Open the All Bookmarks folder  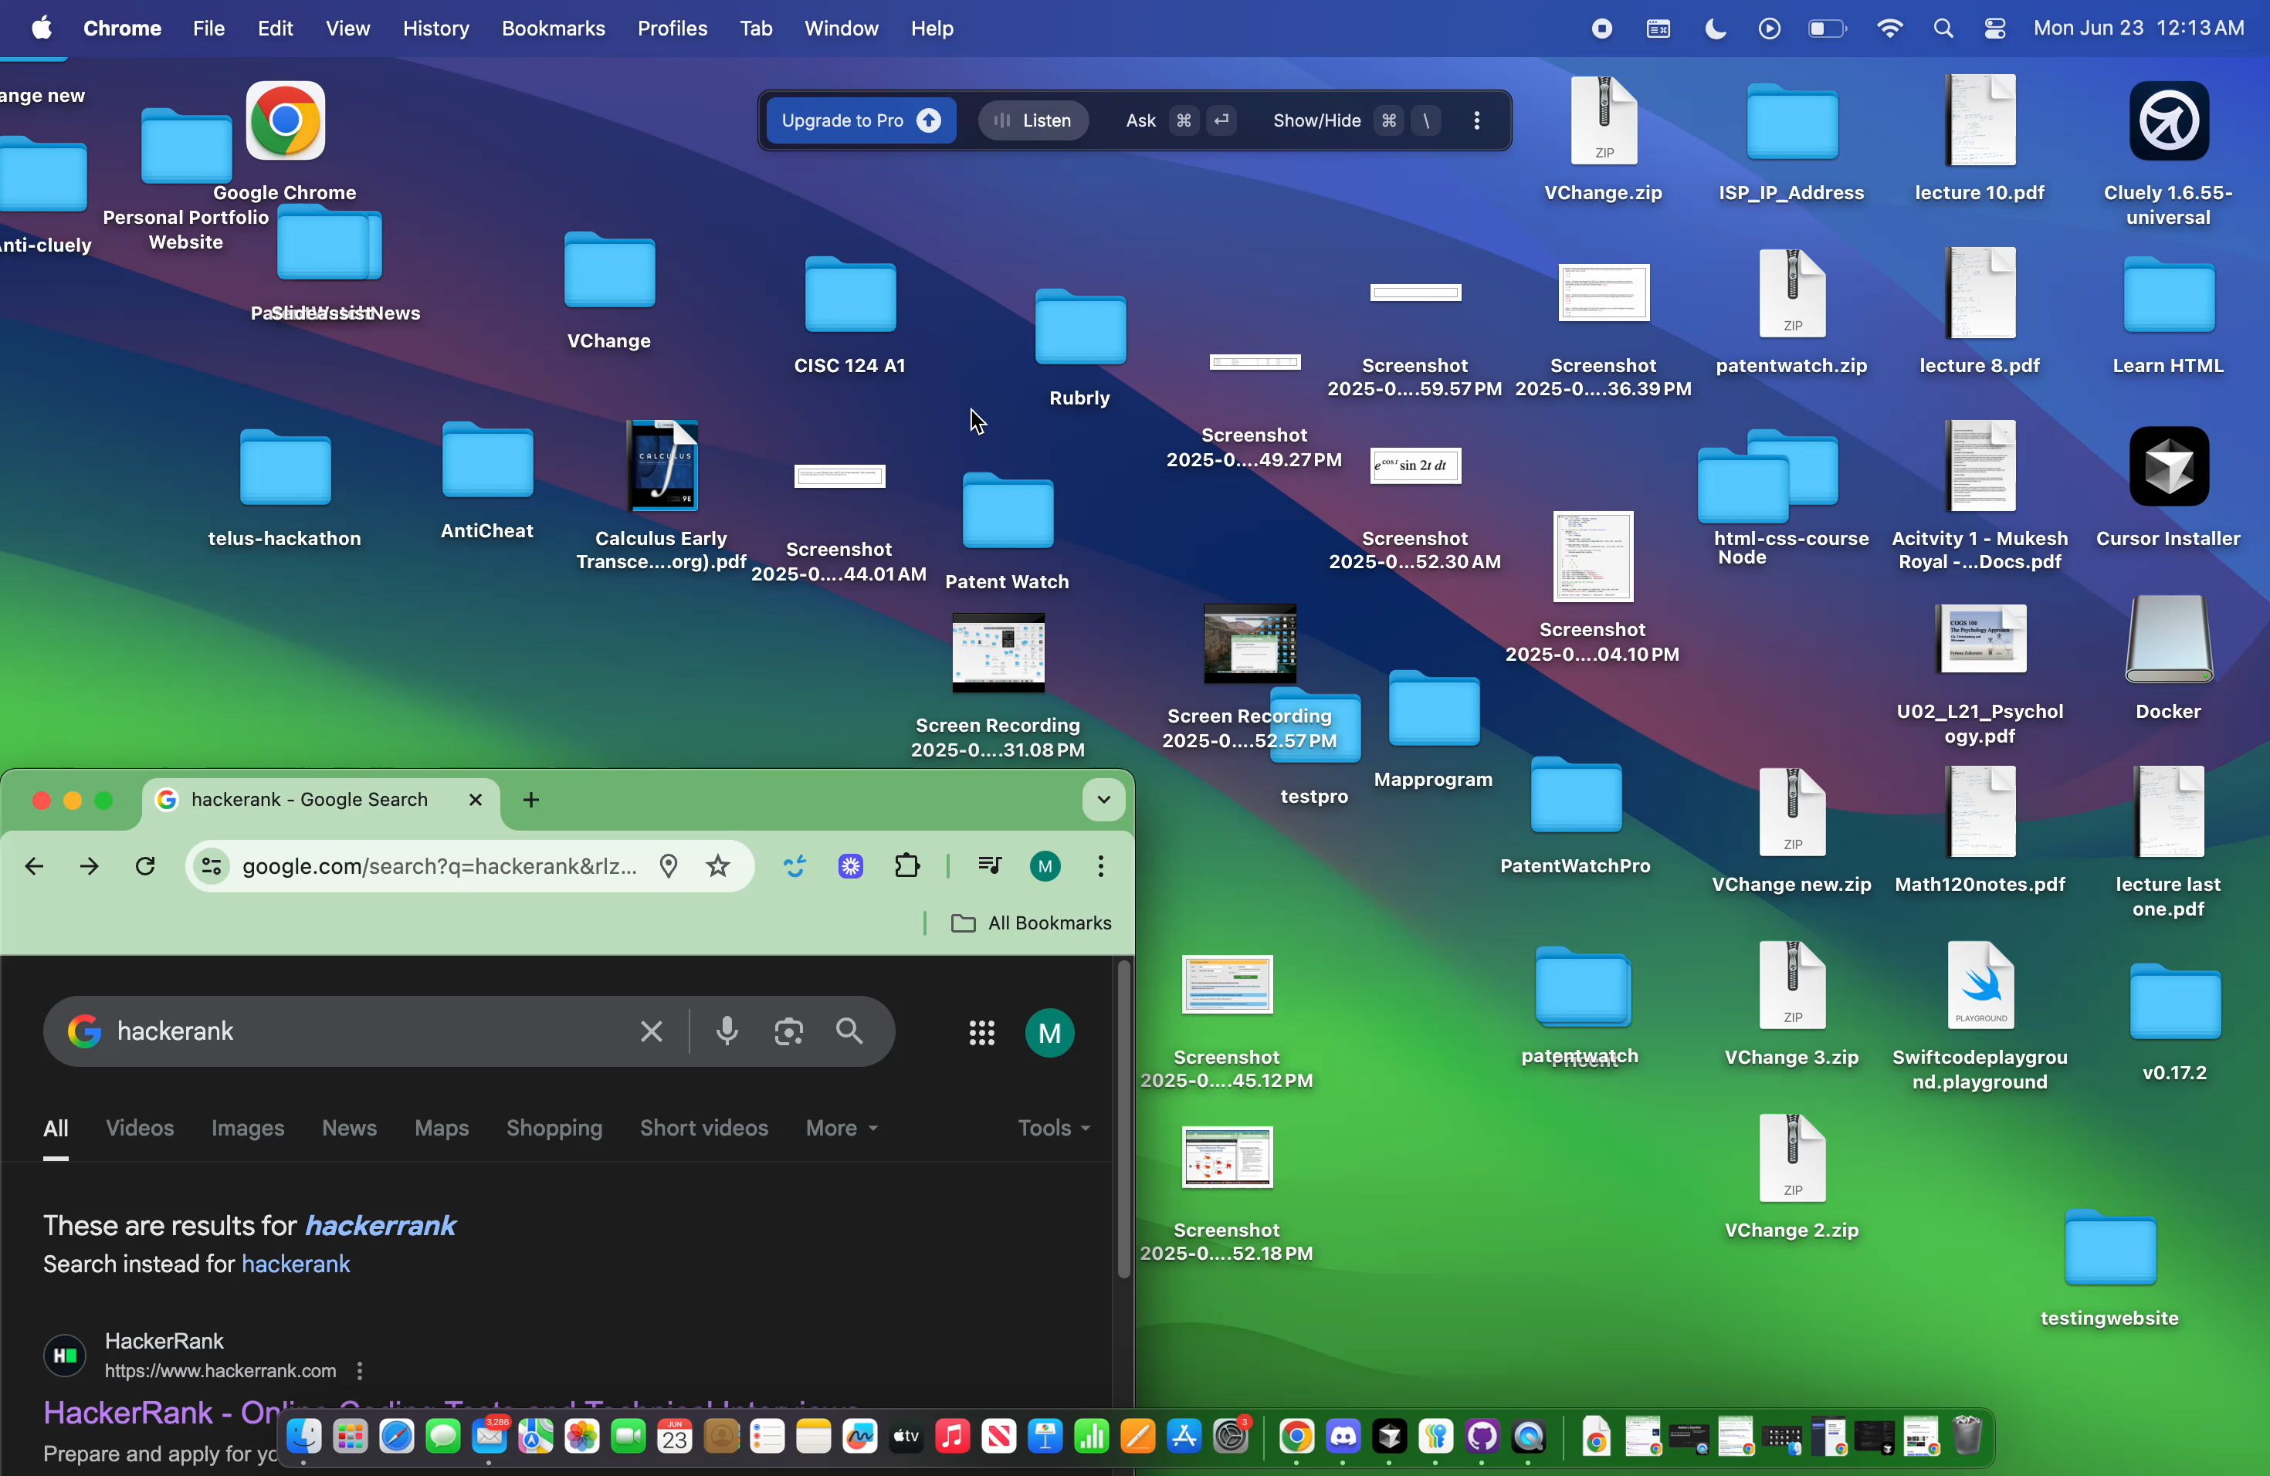click(1031, 923)
